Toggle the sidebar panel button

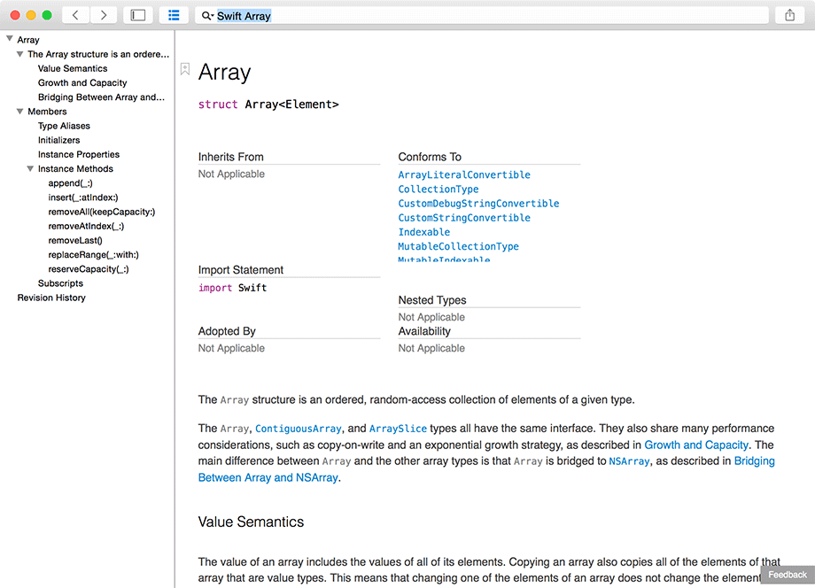point(137,15)
